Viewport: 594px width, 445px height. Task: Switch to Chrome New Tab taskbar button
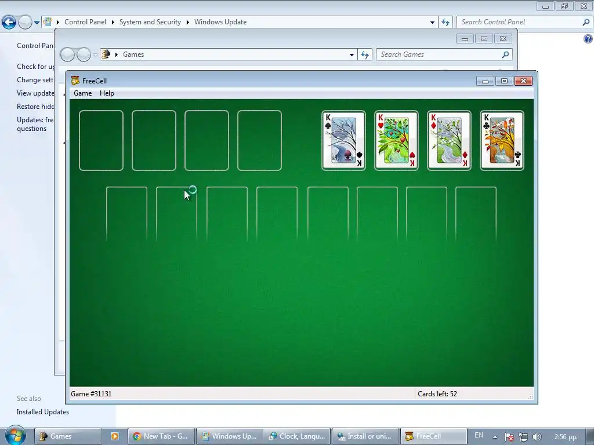pos(161,436)
